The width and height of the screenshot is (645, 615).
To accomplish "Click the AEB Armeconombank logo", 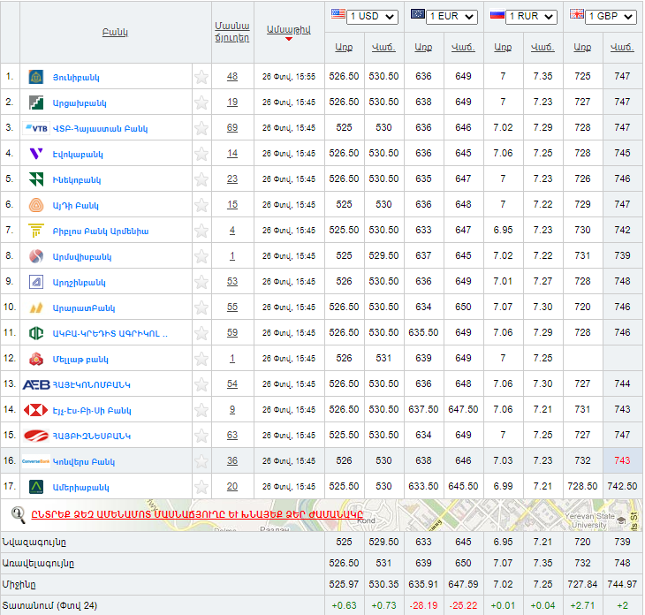I will (x=36, y=384).
